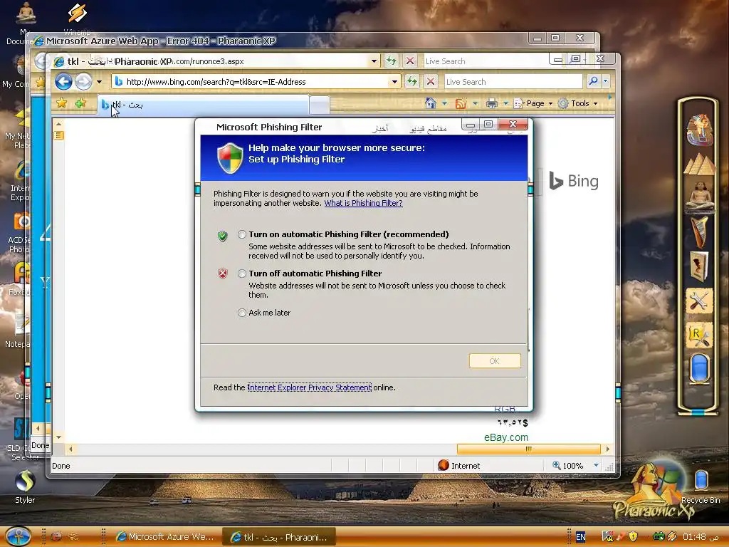Open the search provider dropdown arrow
Image resolution: width=729 pixels, height=547 pixels.
coord(605,82)
